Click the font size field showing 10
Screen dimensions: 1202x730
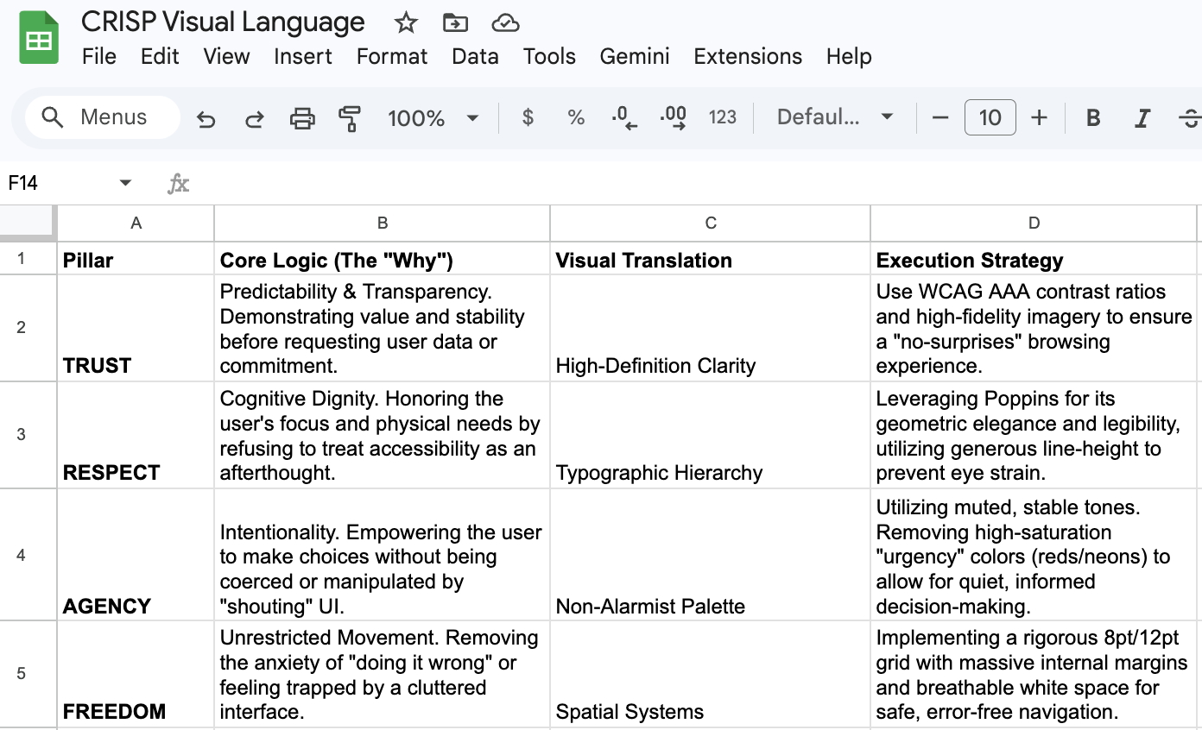tap(990, 117)
